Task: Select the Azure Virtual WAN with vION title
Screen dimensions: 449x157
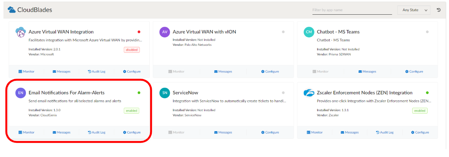Action: (204, 32)
